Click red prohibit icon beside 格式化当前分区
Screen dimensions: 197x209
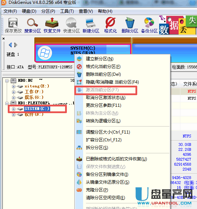point(79,67)
